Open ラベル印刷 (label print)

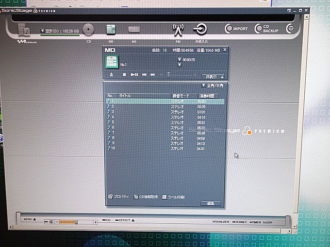[173, 197]
